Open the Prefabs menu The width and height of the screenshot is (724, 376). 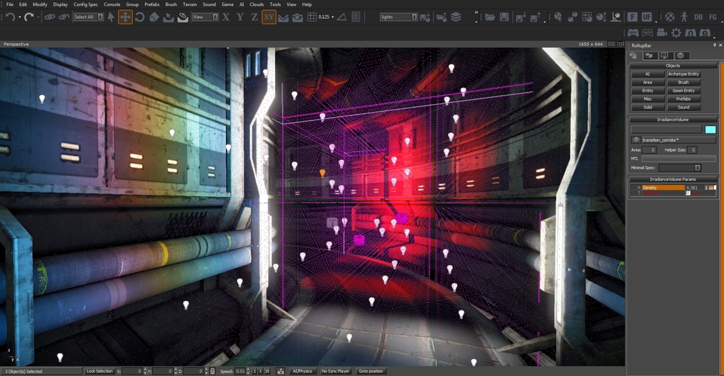coord(152,5)
